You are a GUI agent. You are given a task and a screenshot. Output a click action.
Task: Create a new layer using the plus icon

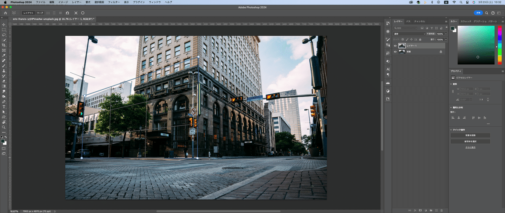click(x=436, y=210)
